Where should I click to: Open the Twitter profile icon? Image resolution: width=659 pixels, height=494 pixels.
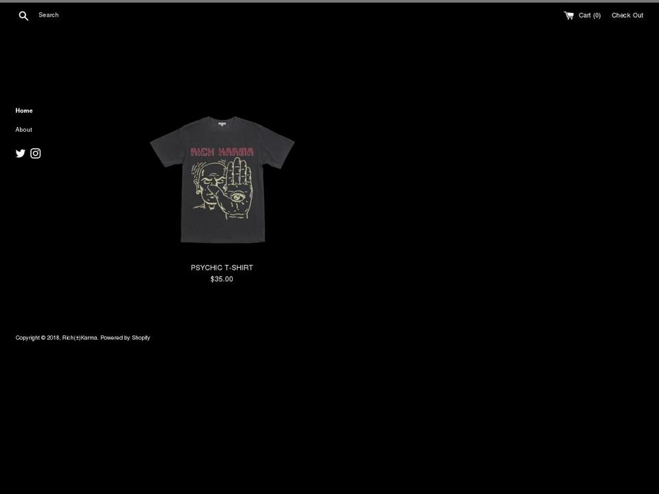pyautogui.click(x=20, y=153)
